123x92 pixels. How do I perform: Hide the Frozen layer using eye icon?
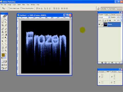click(99, 24)
